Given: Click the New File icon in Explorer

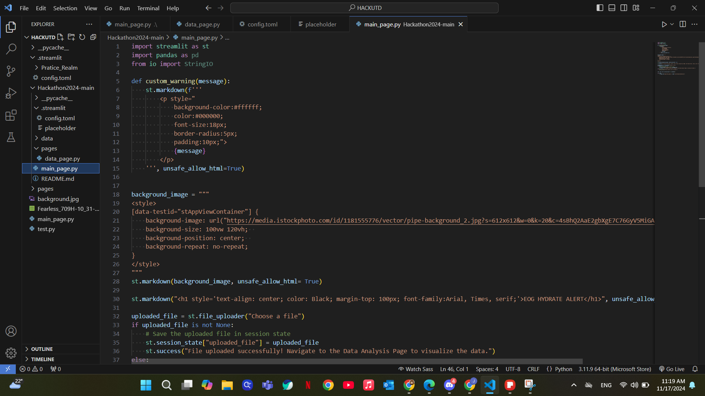Looking at the screenshot, I should tap(61, 37).
